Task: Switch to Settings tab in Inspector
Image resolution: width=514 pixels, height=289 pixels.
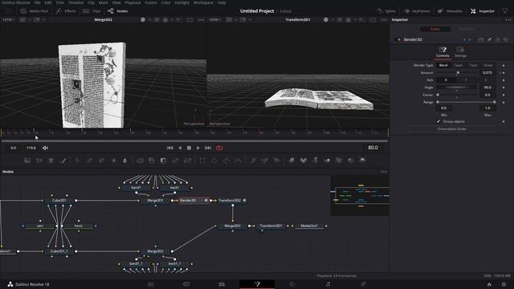Action: (x=460, y=52)
